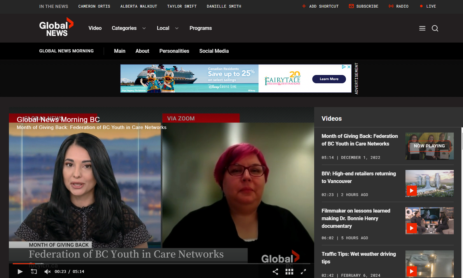Screen dimensions: 463x278
Task: Click the Radio broadcast icon
Action: [391, 6]
